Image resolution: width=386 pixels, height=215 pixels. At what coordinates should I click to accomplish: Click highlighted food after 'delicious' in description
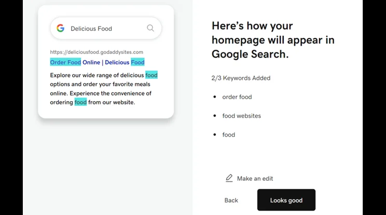click(x=151, y=75)
